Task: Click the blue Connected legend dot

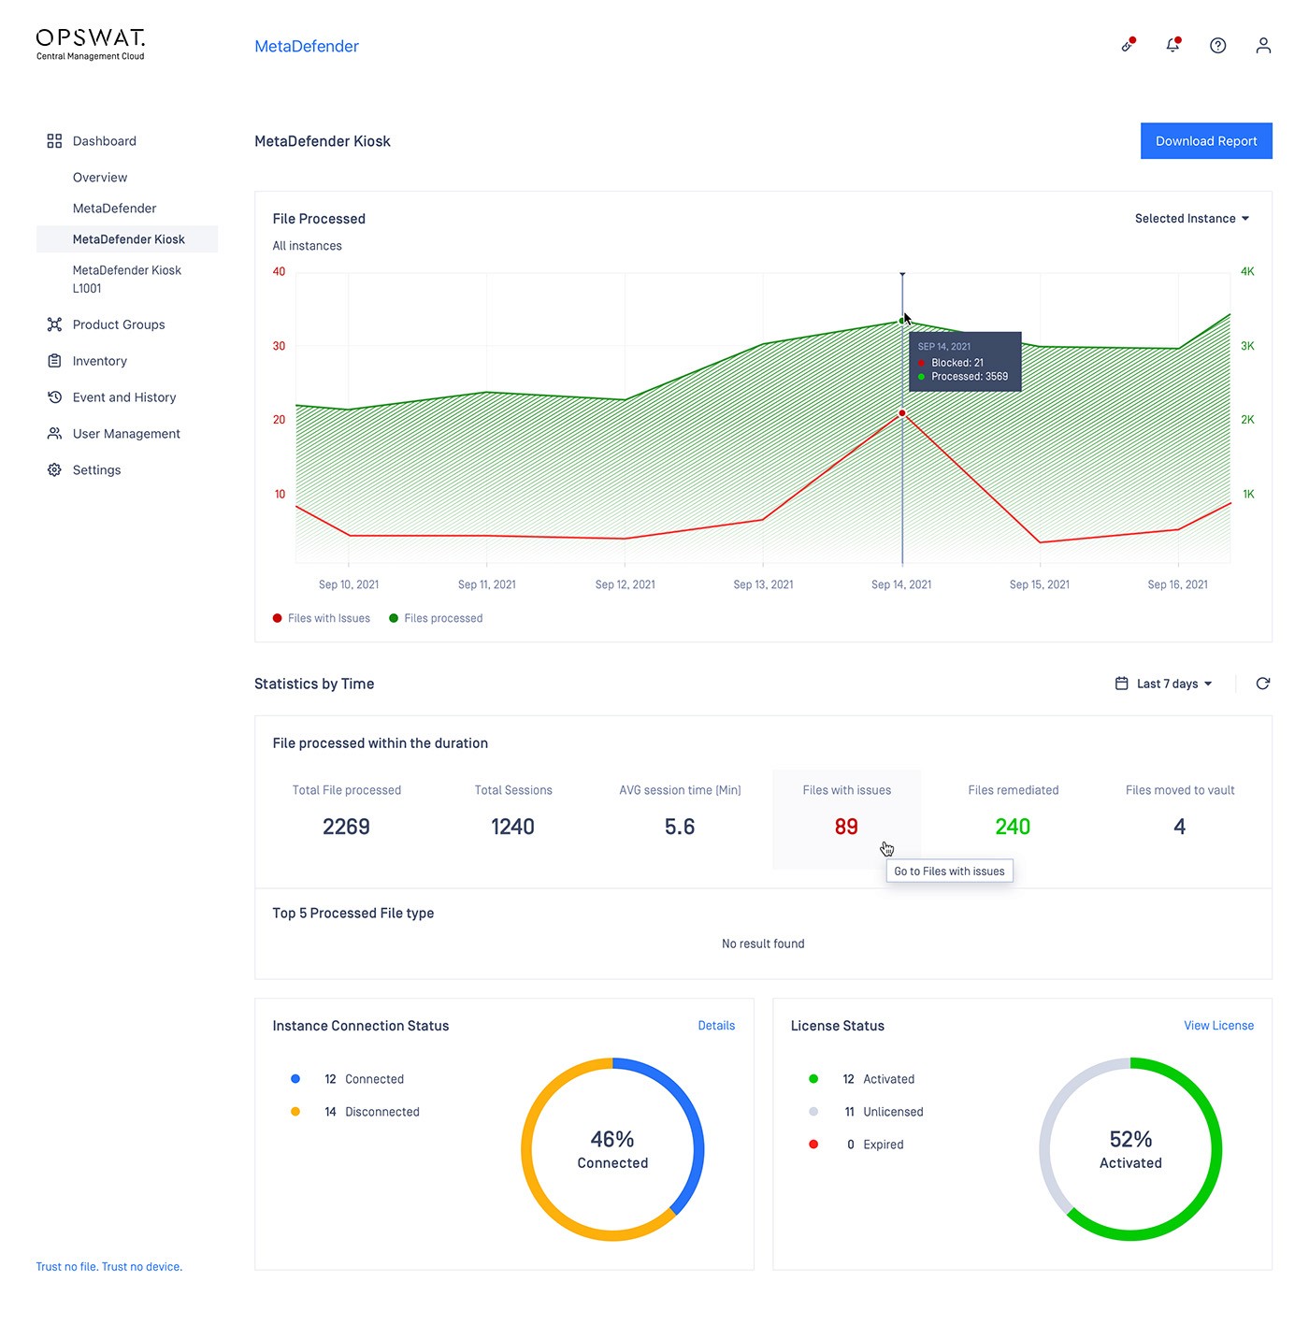Action: (295, 1079)
